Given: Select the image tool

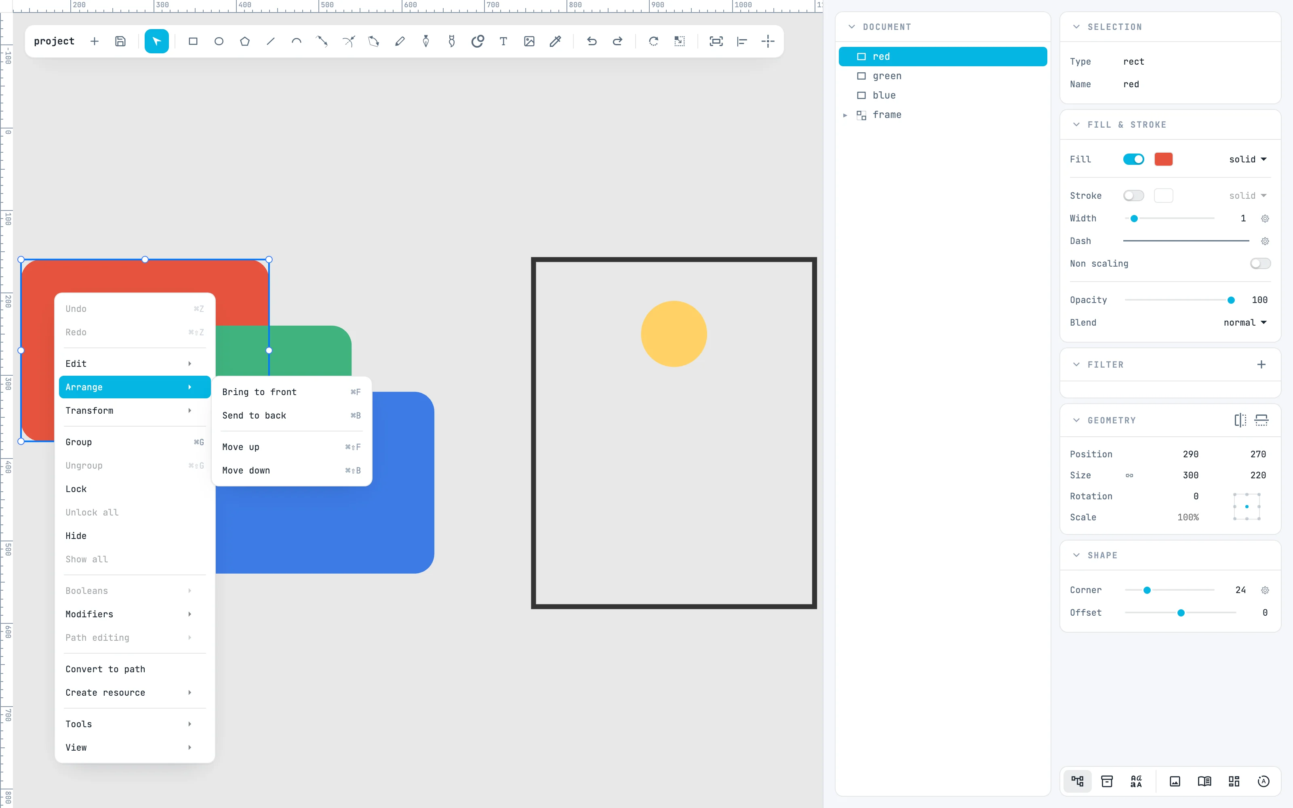Looking at the screenshot, I should pyautogui.click(x=529, y=41).
